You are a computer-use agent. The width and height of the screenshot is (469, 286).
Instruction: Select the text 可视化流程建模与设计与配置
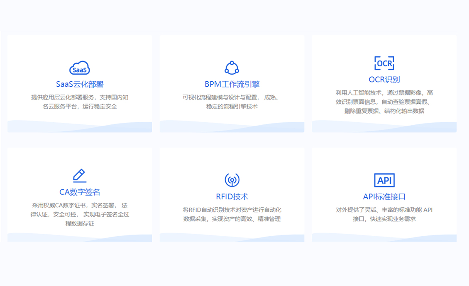coord(220,97)
